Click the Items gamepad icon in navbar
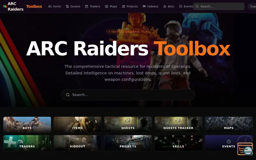 [50, 6]
